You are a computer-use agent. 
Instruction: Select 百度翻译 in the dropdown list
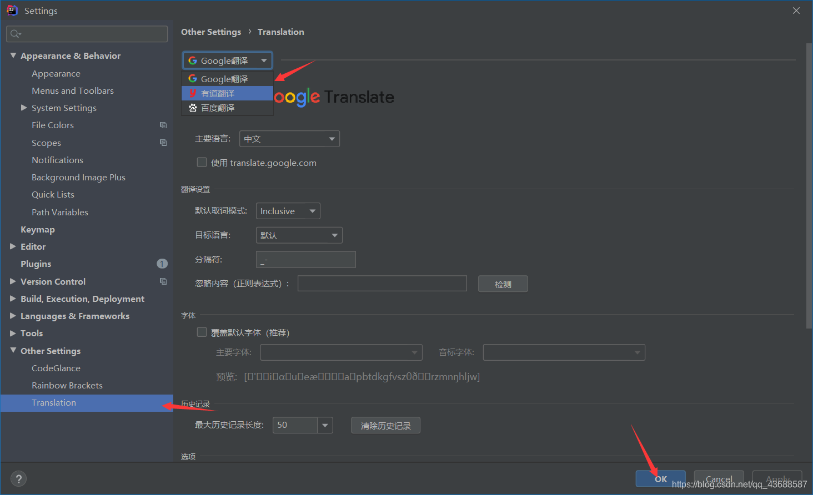pyautogui.click(x=227, y=108)
